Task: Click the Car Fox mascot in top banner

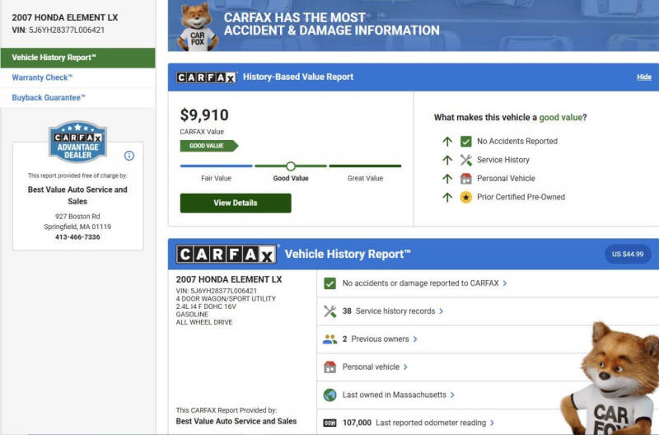Action: coord(197,27)
